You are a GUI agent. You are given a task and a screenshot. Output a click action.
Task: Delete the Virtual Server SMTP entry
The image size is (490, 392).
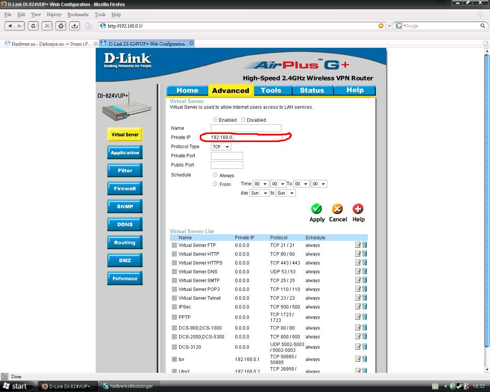(x=364, y=280)
